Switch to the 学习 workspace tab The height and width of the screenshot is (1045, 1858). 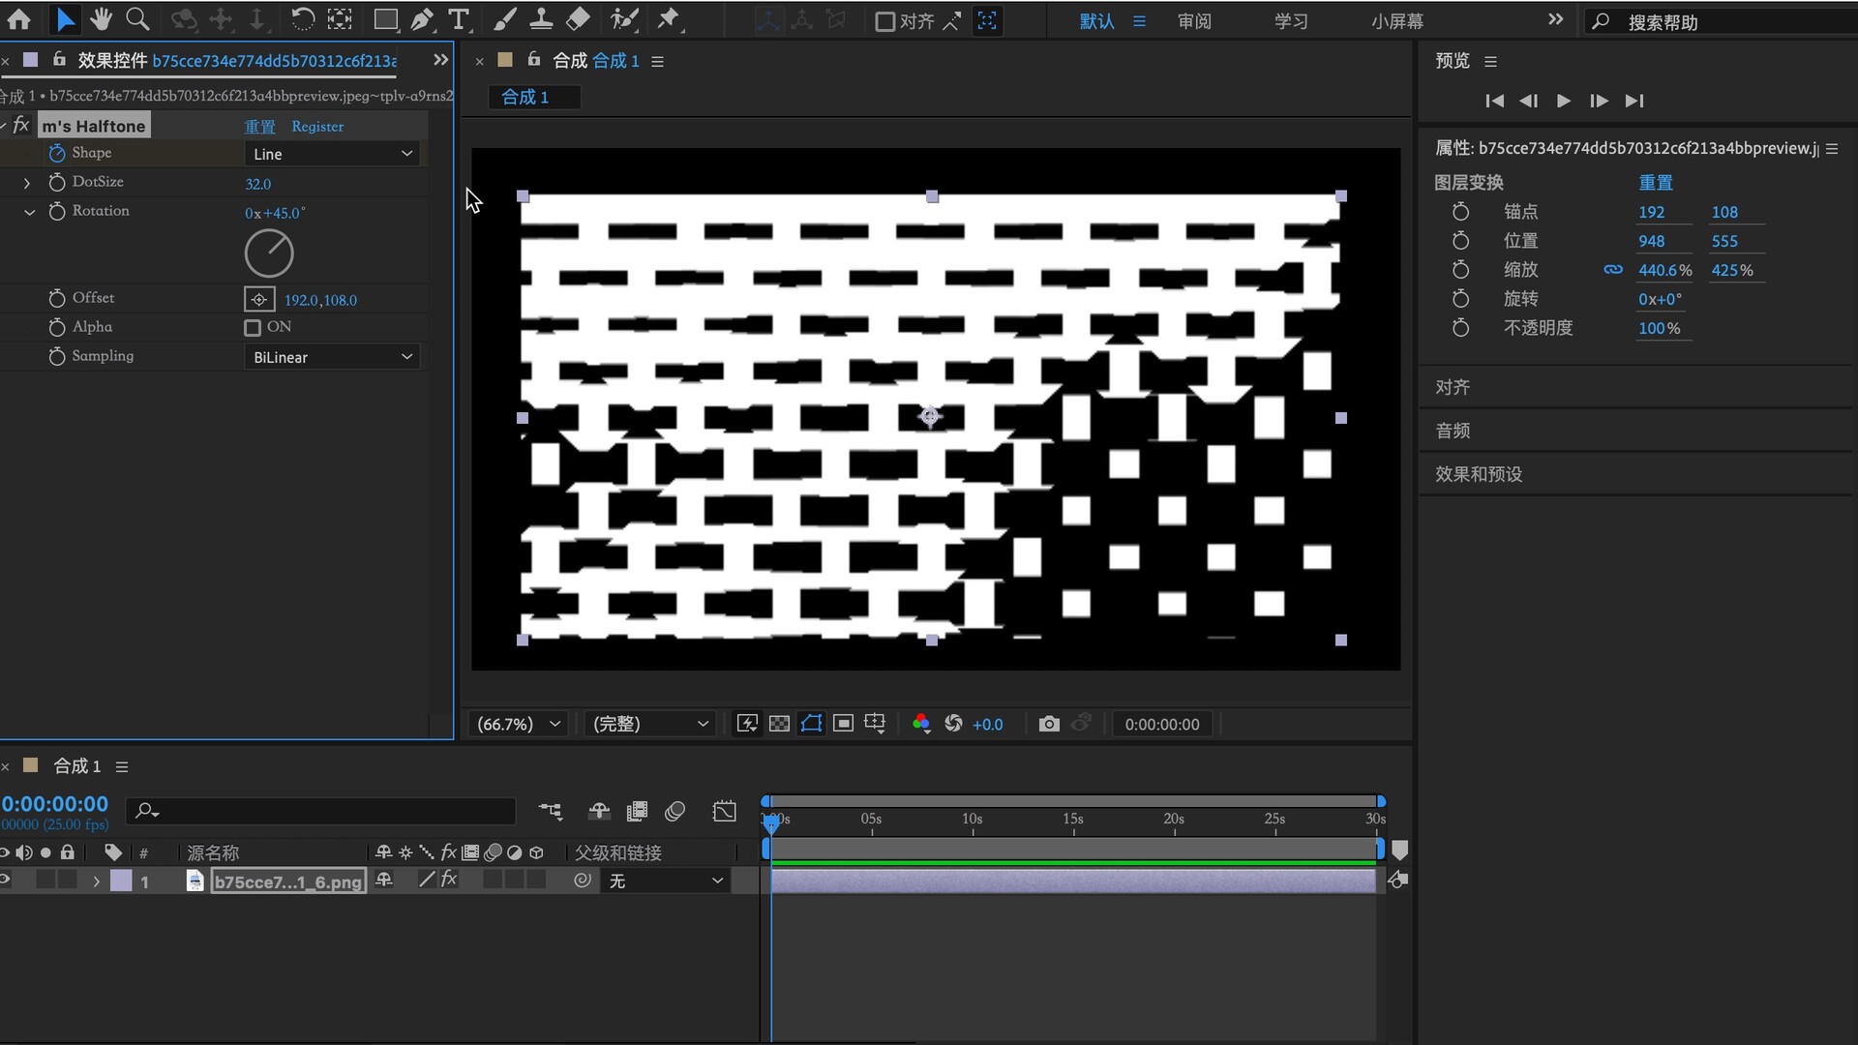point(1291,21)
